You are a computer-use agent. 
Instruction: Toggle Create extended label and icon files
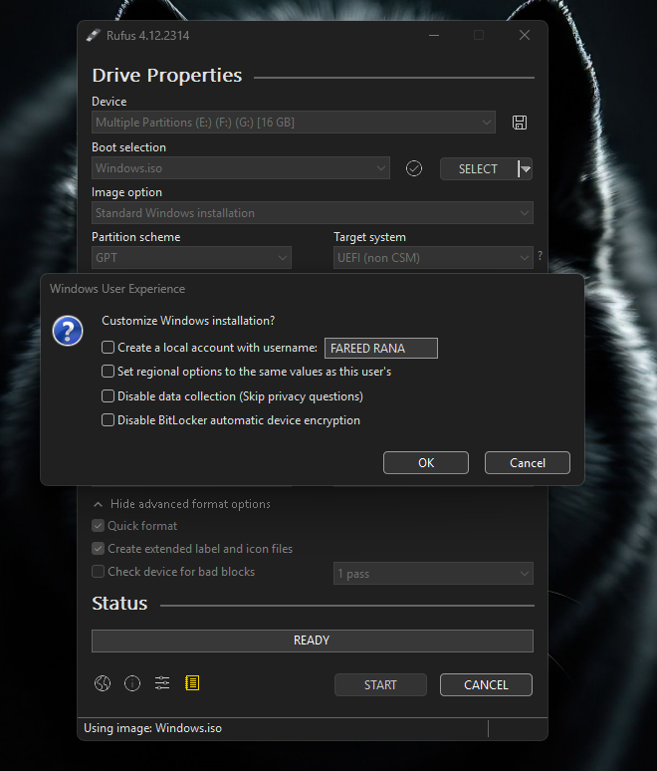point(99,548)
